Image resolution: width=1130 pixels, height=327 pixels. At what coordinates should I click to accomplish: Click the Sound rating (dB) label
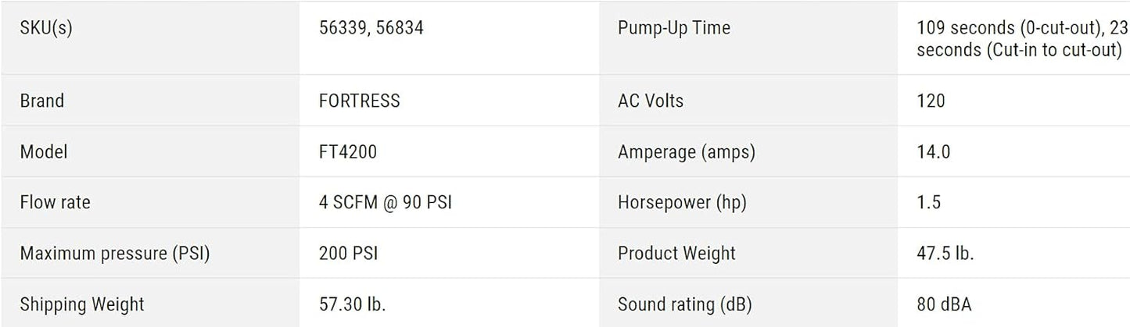pos(685,304)
